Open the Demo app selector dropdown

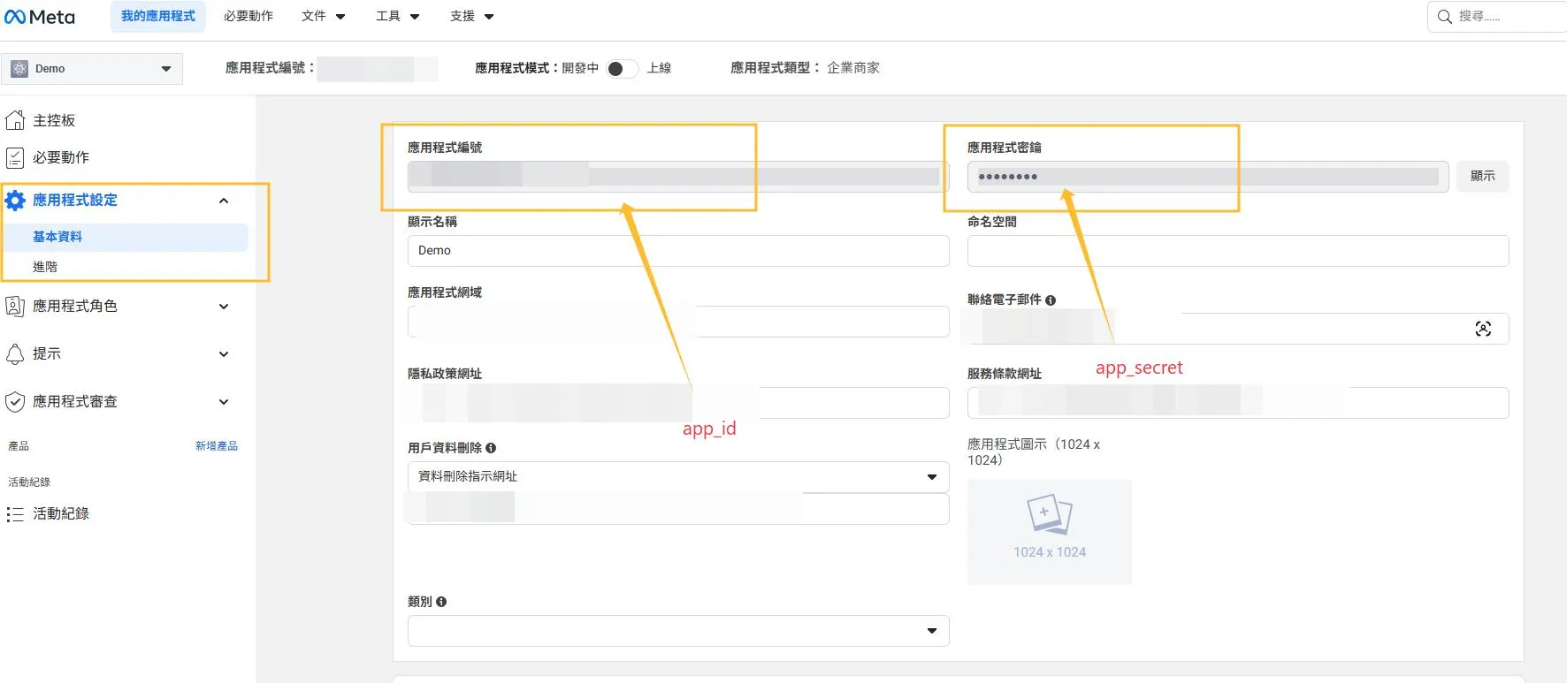[x=92, y=69]
